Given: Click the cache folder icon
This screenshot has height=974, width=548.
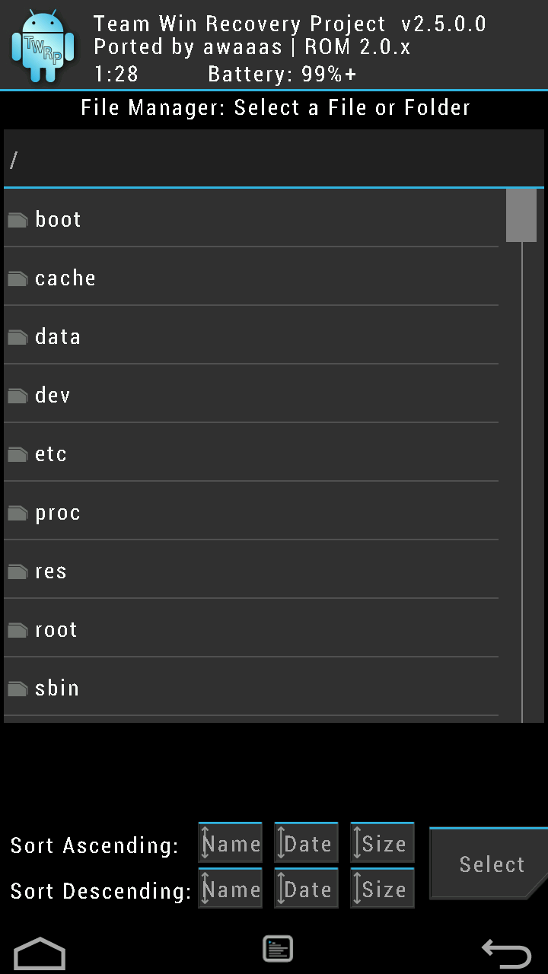Looking at the screenshot, I should (18, 279).
